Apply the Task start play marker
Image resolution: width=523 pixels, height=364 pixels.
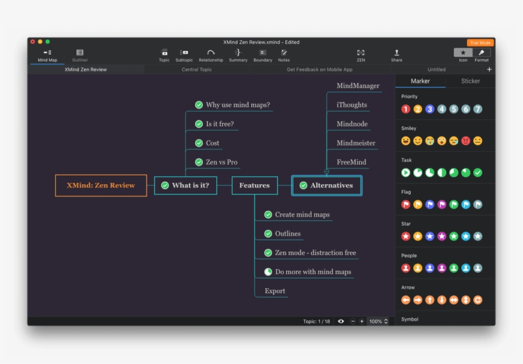pyautogui.click(x=406, y=172)
